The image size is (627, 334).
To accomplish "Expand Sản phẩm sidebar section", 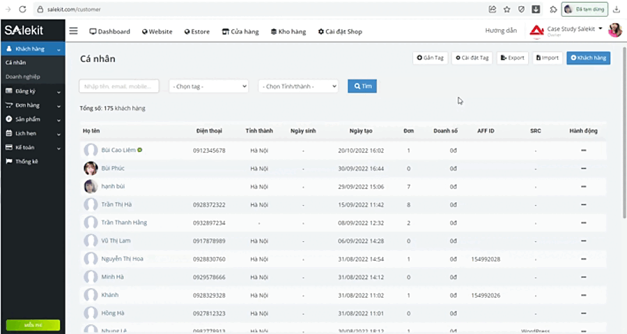I will [x=33, y=119].
